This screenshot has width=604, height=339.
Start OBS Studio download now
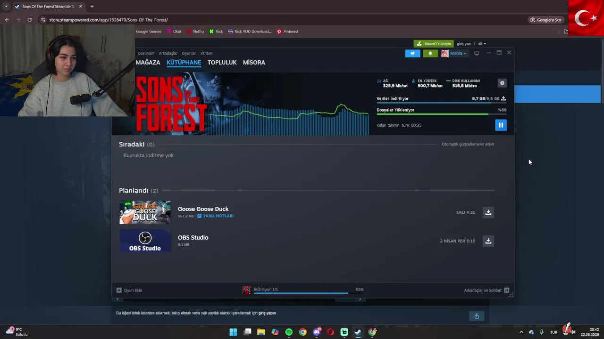[488, 241]
